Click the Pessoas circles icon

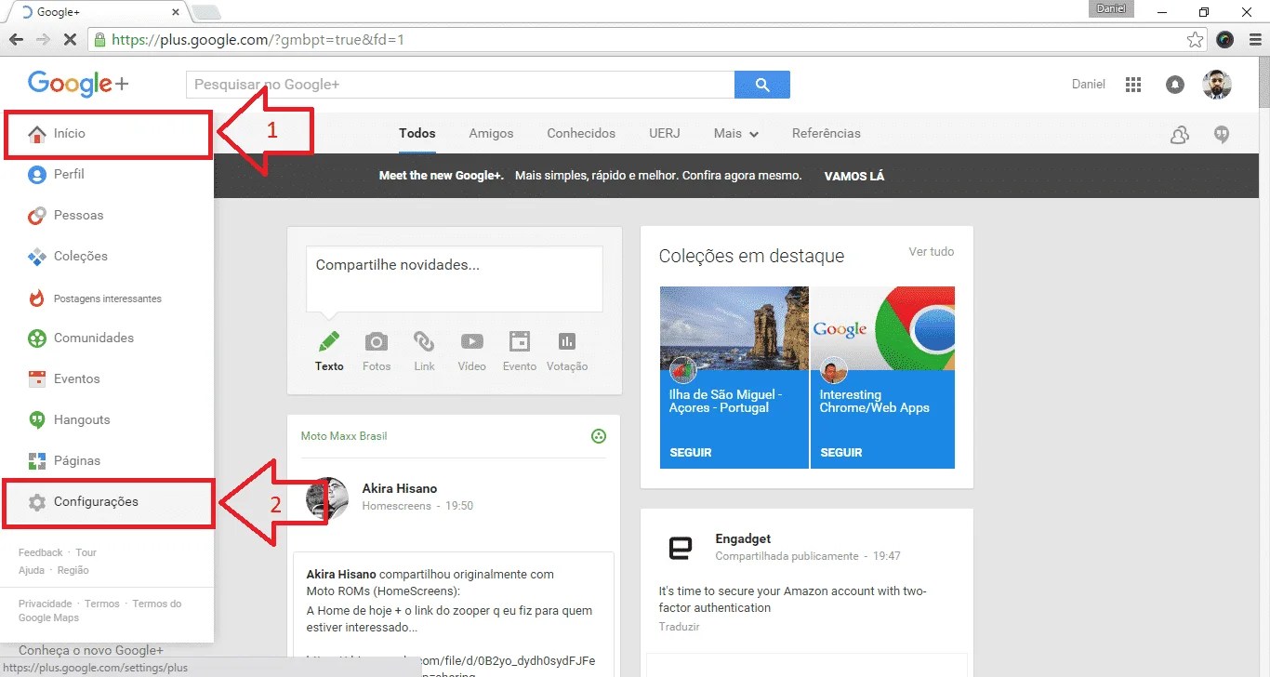37,215
